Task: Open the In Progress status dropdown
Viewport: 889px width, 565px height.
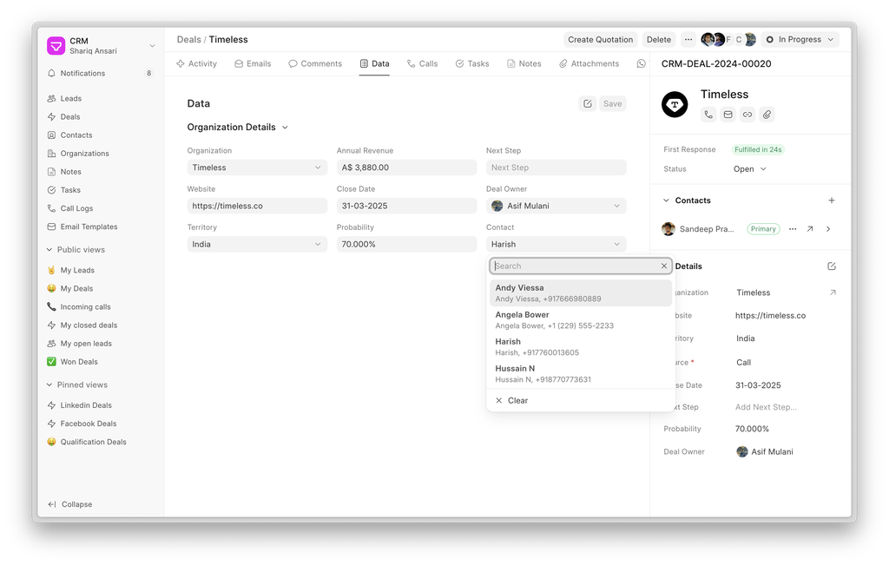Action: pos(800,40)
